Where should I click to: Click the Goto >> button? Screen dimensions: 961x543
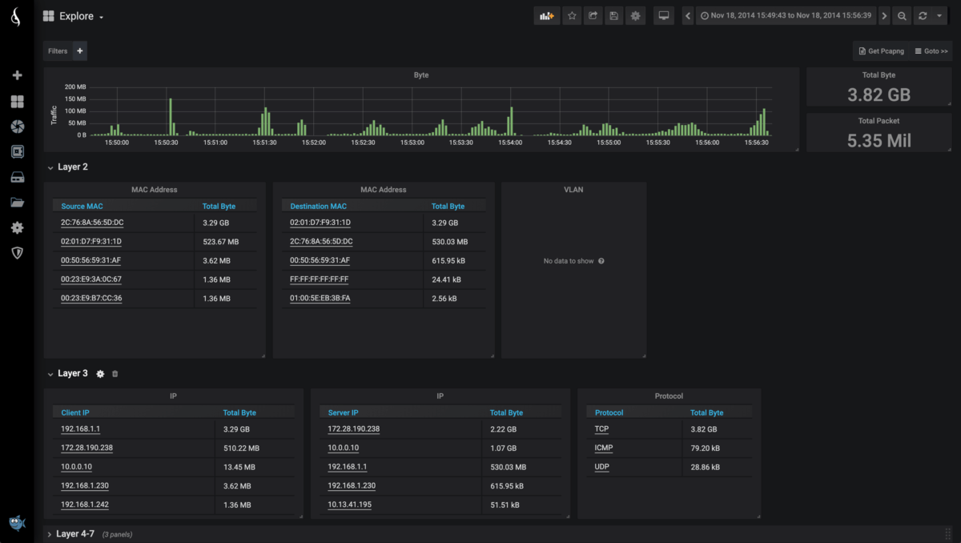point(931,50)
